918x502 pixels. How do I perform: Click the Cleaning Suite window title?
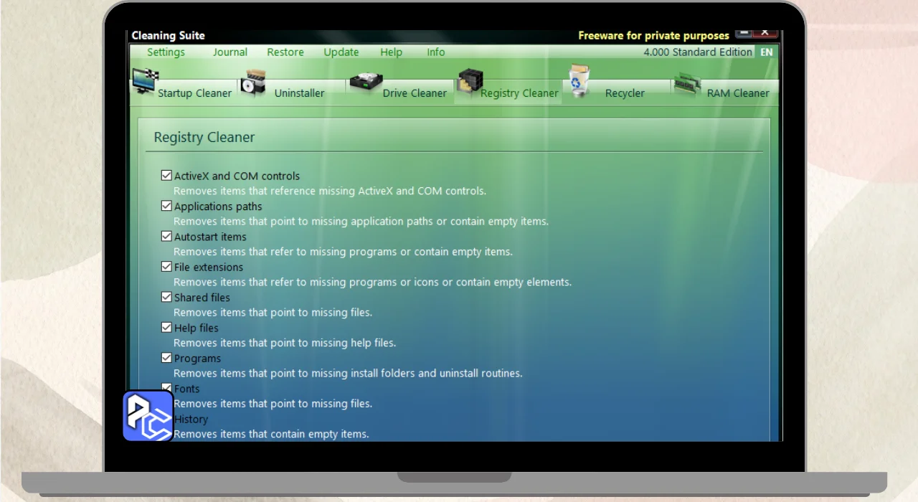(x=168, y=36)
